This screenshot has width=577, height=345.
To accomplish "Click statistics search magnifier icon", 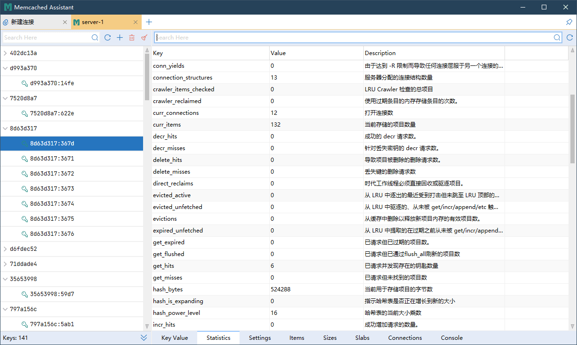I will click(557, 38).
